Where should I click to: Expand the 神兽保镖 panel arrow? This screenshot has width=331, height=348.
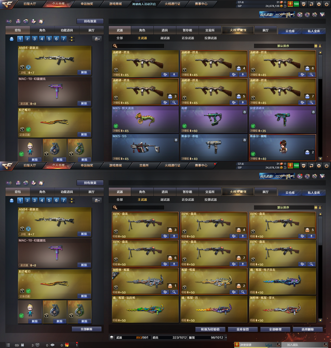(x=278, y=345)
